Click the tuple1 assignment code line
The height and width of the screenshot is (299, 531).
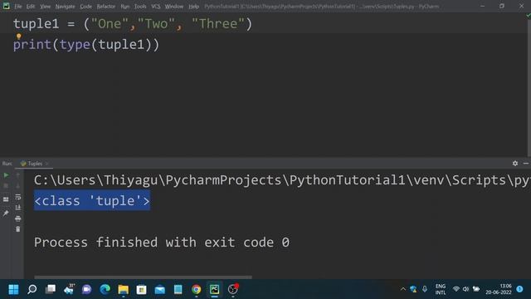133,24
